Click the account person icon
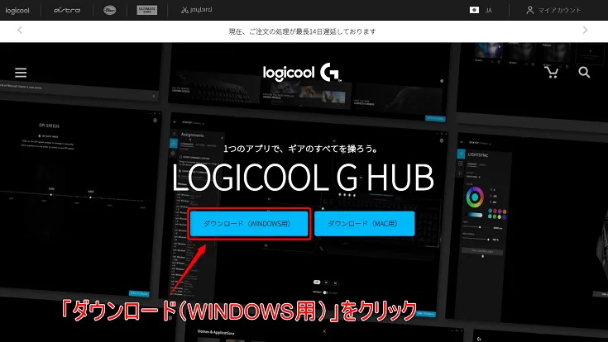608x342 pixels. 529,10
